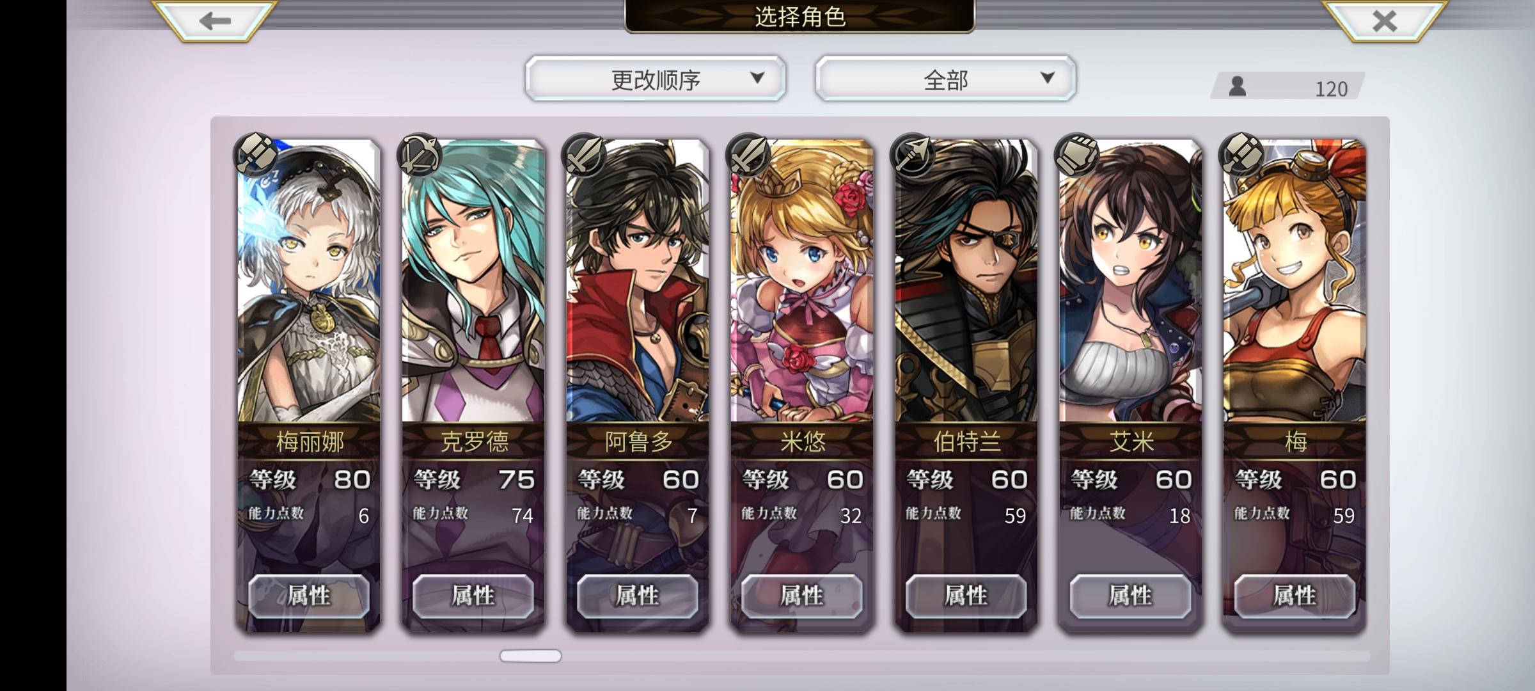Open the 全部 filter dropdown
The image size is (1535, 691).
pyautogui.click(x=945, y=79)
